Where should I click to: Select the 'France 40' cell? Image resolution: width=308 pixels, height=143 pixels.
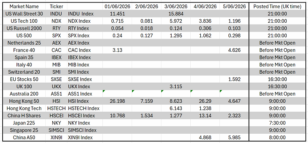tap(24, 50)
